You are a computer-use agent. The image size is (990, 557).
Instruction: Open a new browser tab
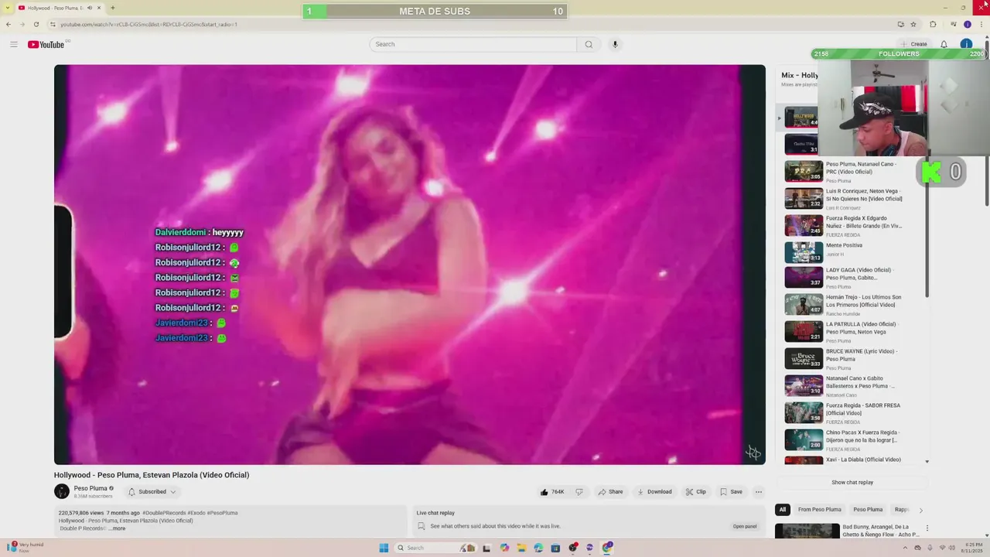point(113,8)
